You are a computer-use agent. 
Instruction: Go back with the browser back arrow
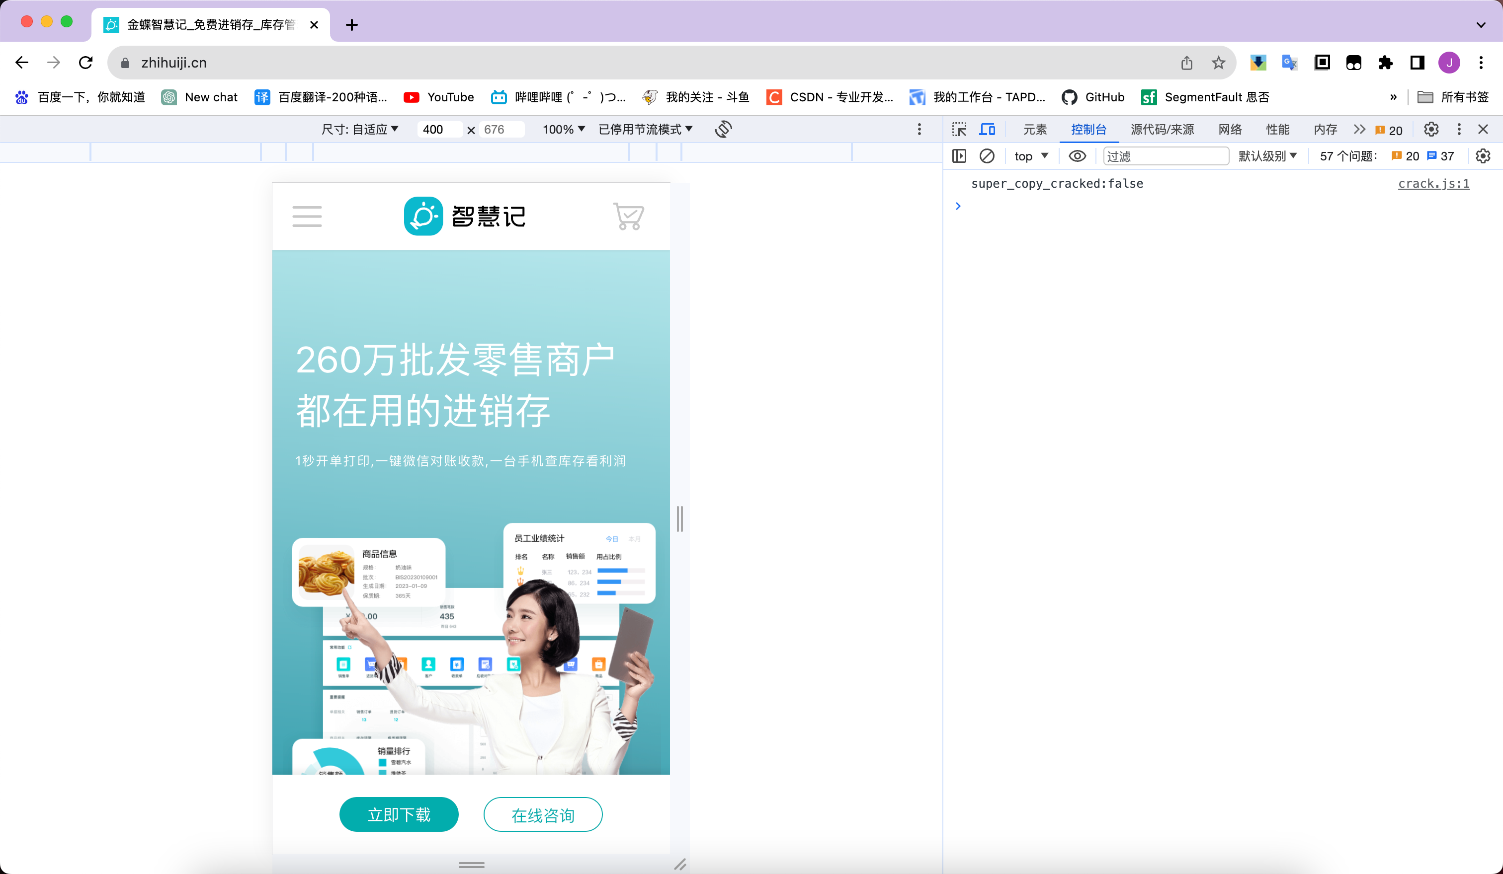[22, 63]
